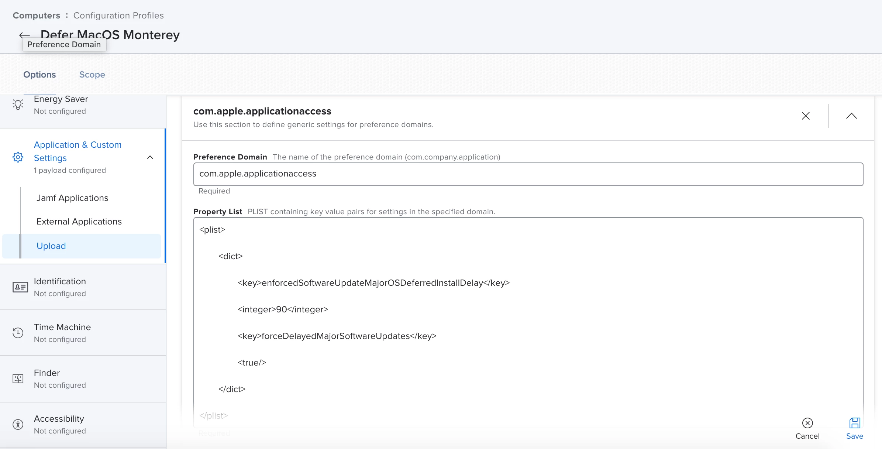Switch to the Scope tab
Viewport: 882px width, 449px height.
click(92, 75)
